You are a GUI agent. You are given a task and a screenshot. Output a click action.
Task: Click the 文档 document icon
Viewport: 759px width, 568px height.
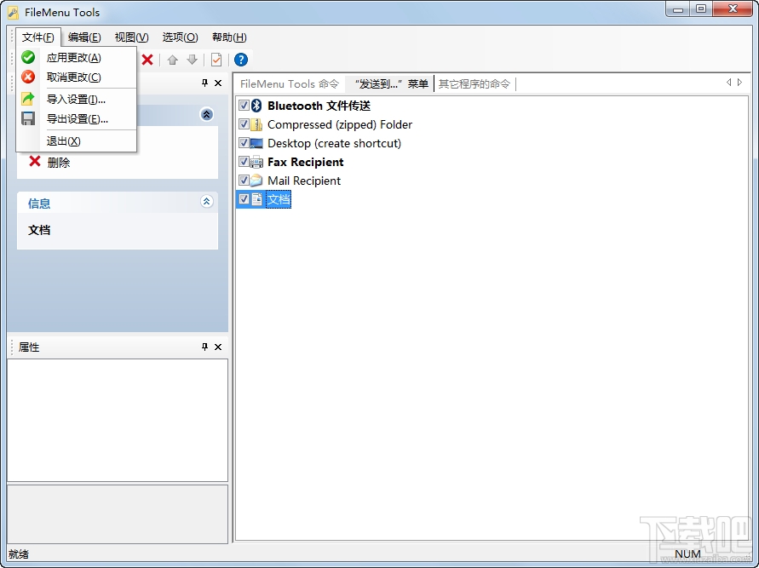coord(257,199)
